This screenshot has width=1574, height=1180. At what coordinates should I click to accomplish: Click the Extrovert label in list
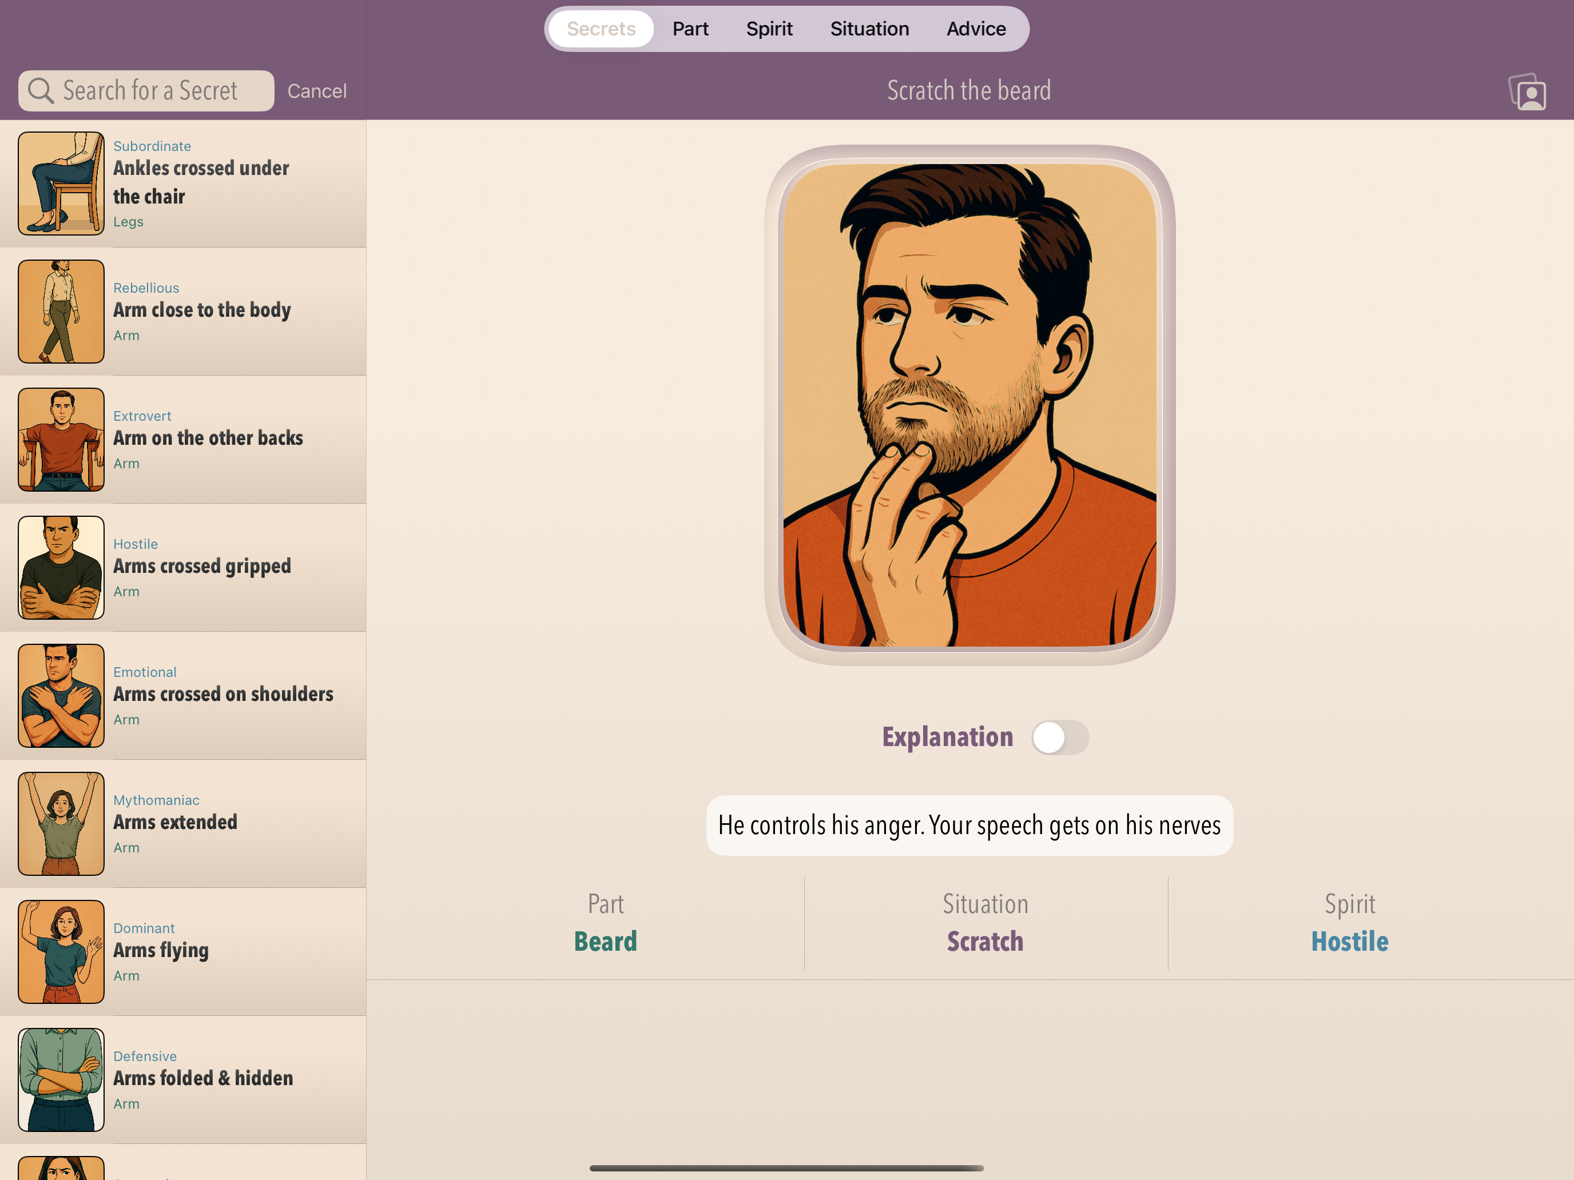[142, 416]
